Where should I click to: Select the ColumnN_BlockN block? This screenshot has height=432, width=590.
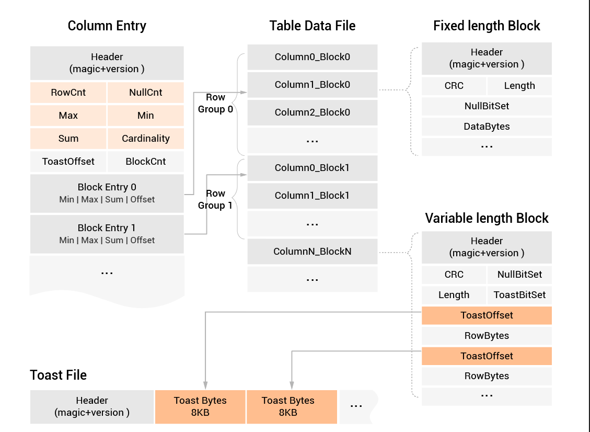pos(313,252)
